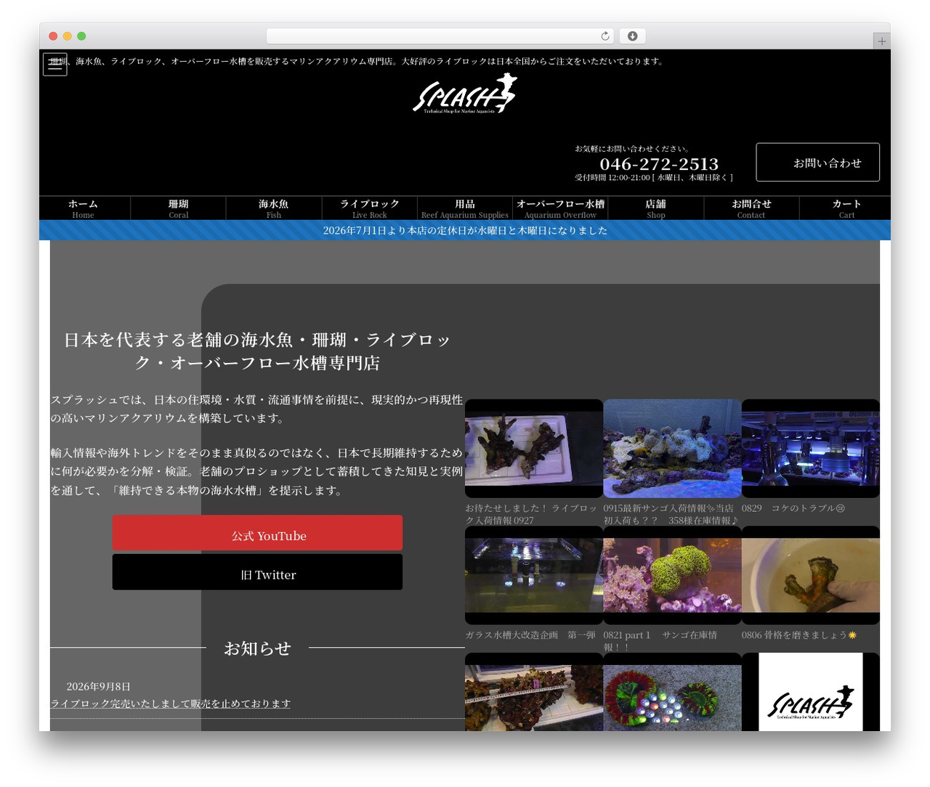Open video thumbnail 0806 骨格を磨きましょう
Image resolution: width=930 pixels, height=787 pixels.
(811, 575)
